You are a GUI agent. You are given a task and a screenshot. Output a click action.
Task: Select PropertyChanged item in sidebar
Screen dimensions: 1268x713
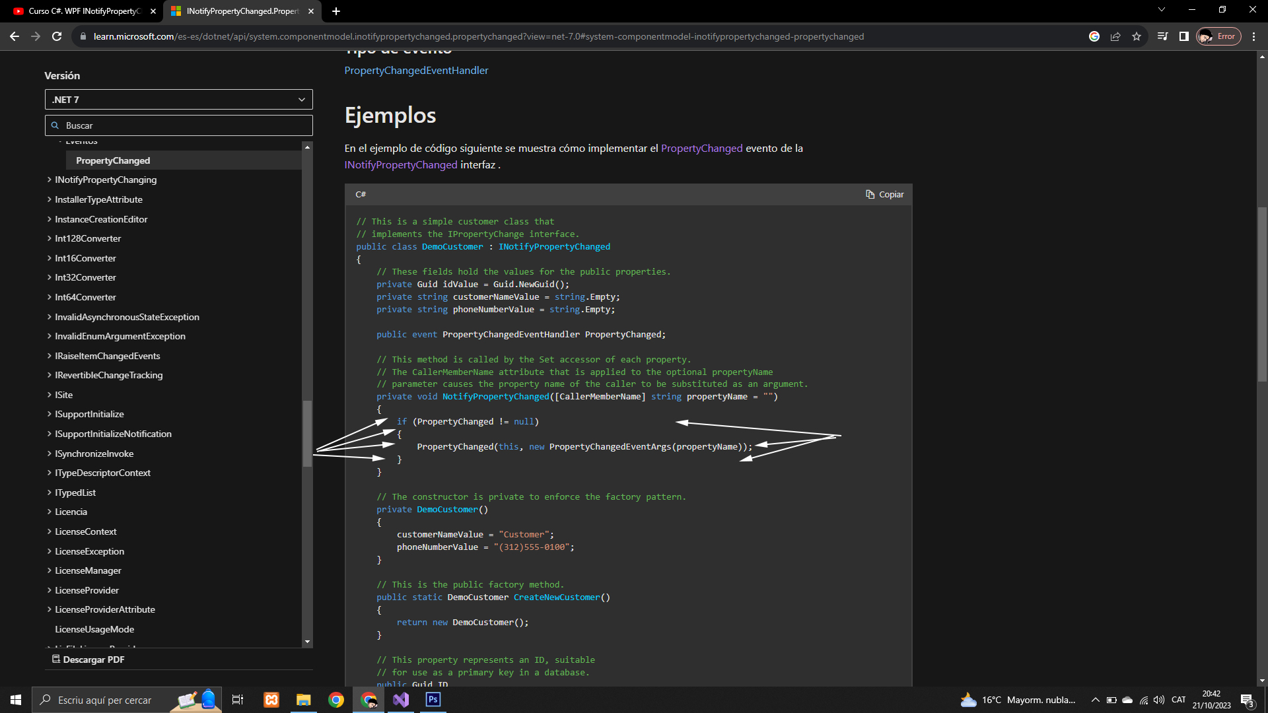coord(113,160)
